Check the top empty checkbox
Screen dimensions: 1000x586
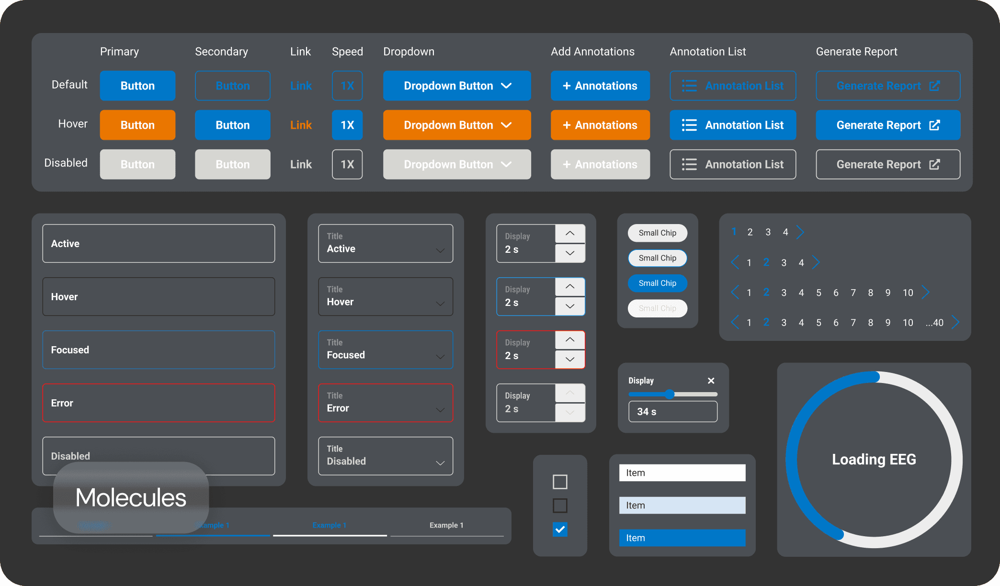click(x=560, y=482)
